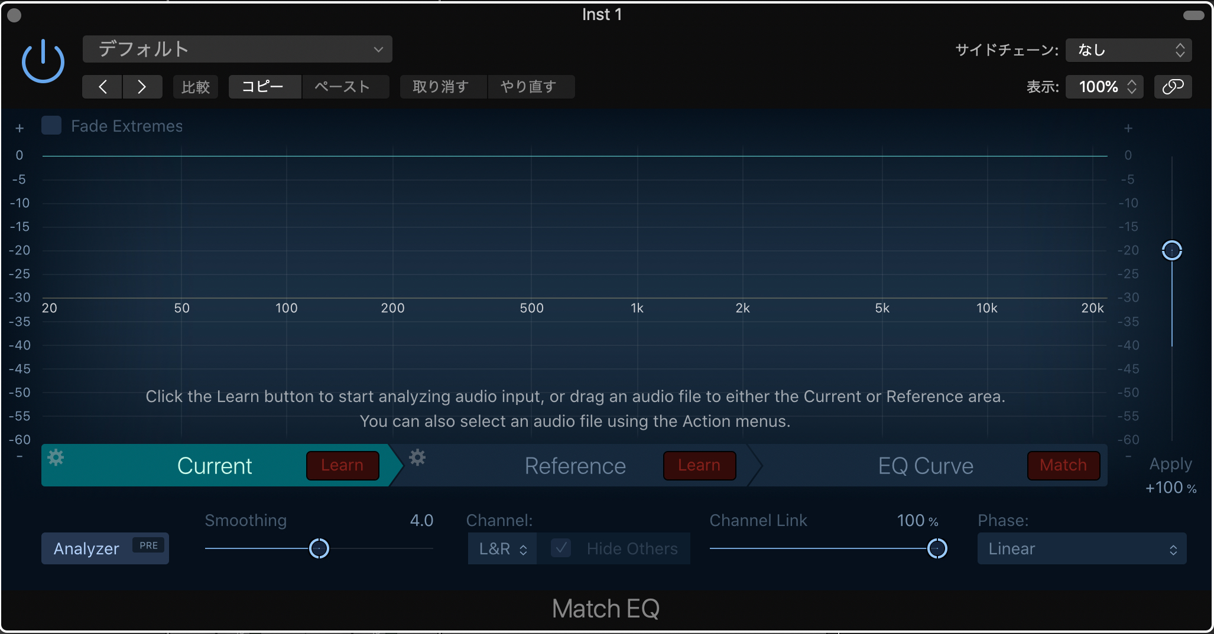Click the 1k frequency label
The width and height of the screenshot is (1214, 634).
[x=637, y=308]
